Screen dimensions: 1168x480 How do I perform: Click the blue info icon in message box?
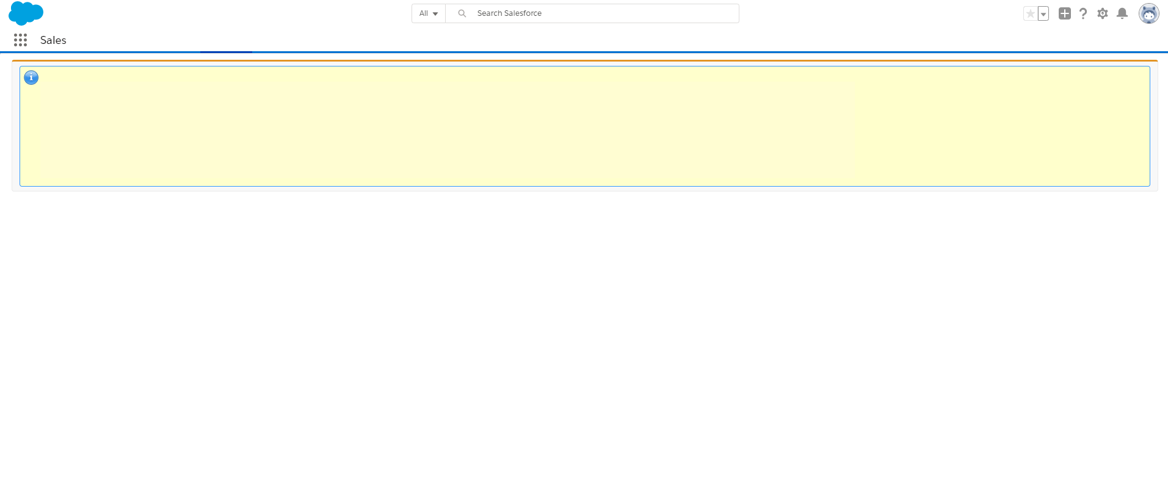[31, 77]
